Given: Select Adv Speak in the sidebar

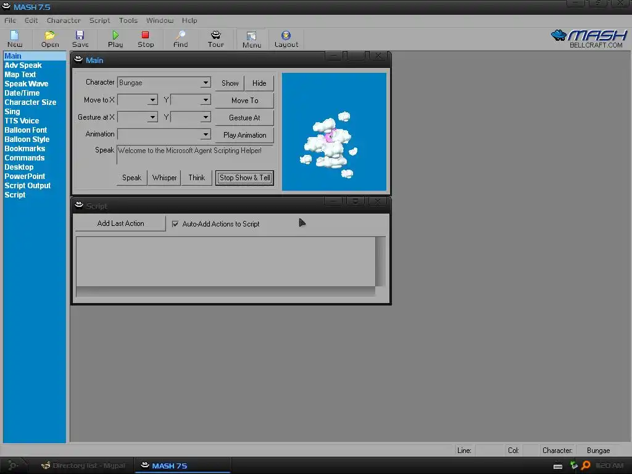Looking at the screenshot, I should coord(23,65).
